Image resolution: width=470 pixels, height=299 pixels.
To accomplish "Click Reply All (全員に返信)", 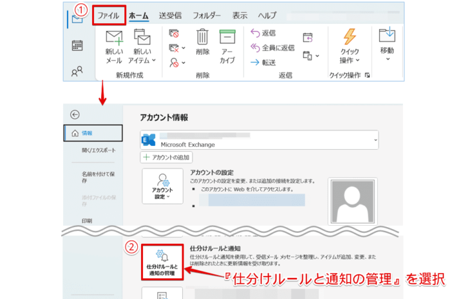I will click(272, 48).
